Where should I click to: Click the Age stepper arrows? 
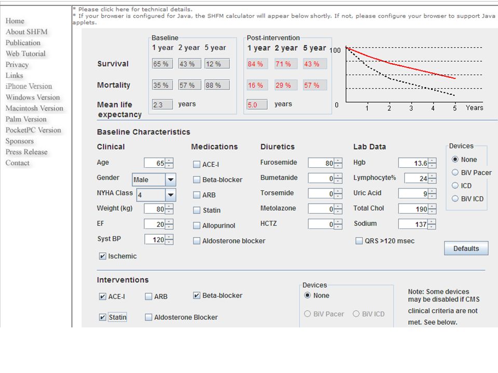tap(169, 163)
